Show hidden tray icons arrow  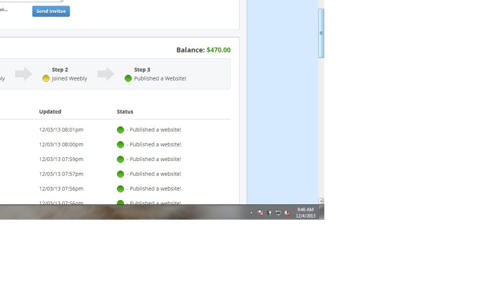[x=251, y=213]
